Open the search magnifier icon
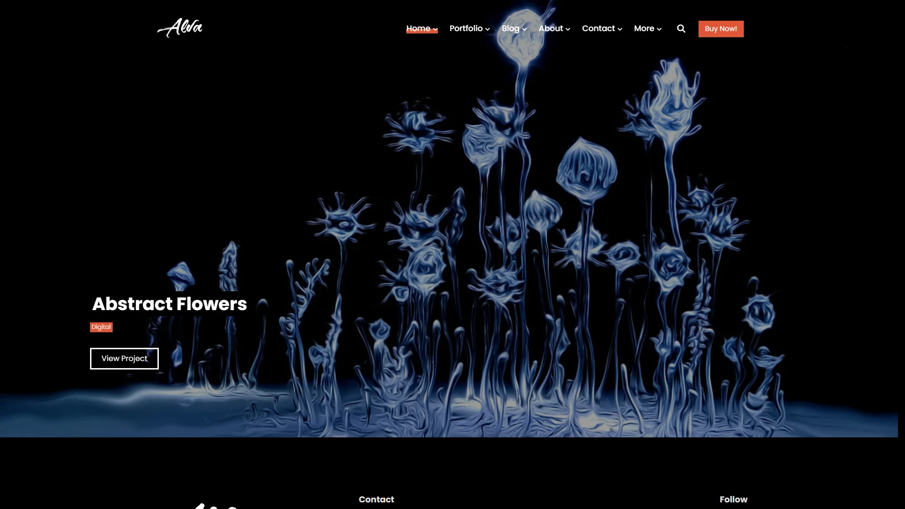Image resolution: width=905 pixels, height=509 pixels. click(x=681, y=29)
